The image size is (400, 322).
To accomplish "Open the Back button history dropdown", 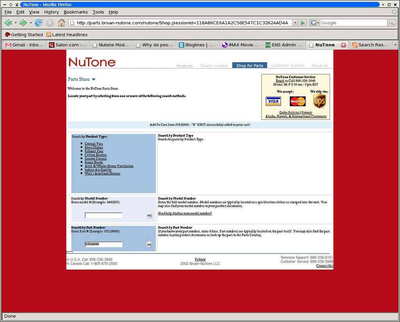I will [16, 23].
